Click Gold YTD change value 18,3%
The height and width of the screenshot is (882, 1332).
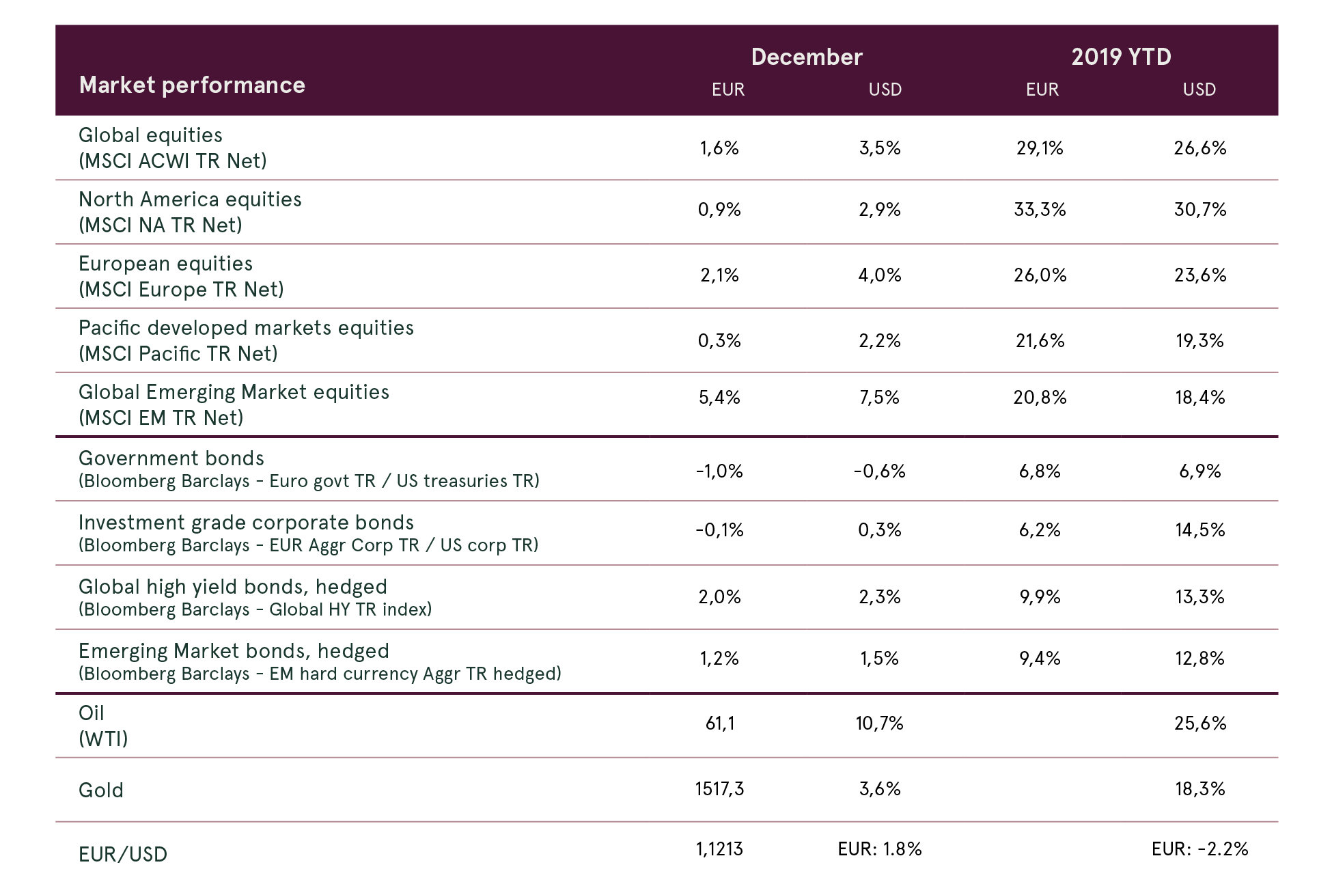1200,789
